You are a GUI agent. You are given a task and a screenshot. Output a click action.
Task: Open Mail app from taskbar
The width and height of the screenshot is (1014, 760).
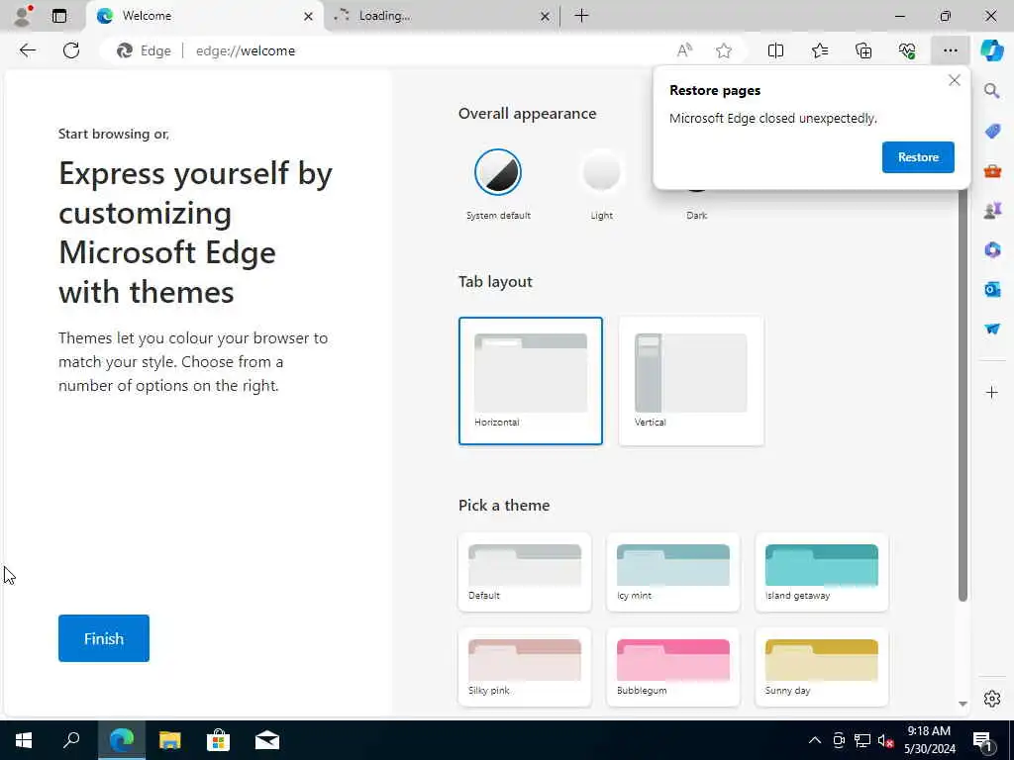(267, 740)
